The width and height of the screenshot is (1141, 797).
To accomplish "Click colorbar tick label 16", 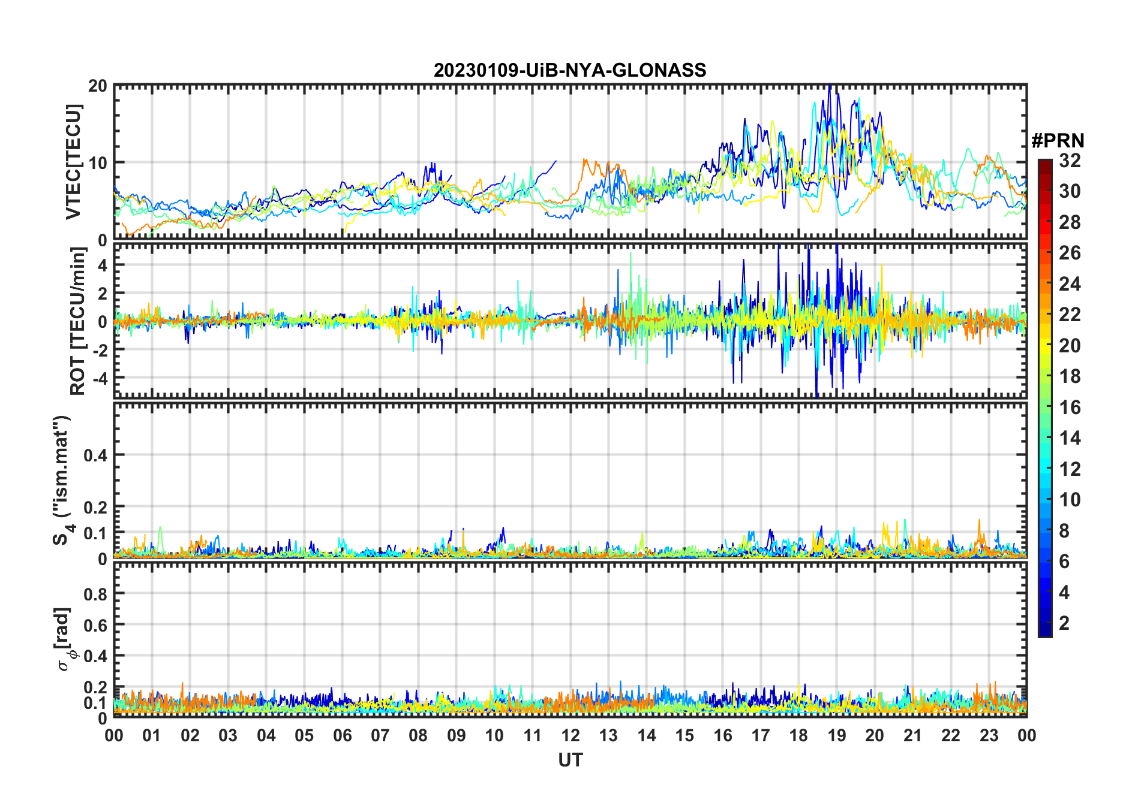I will tap(1070, 407).
